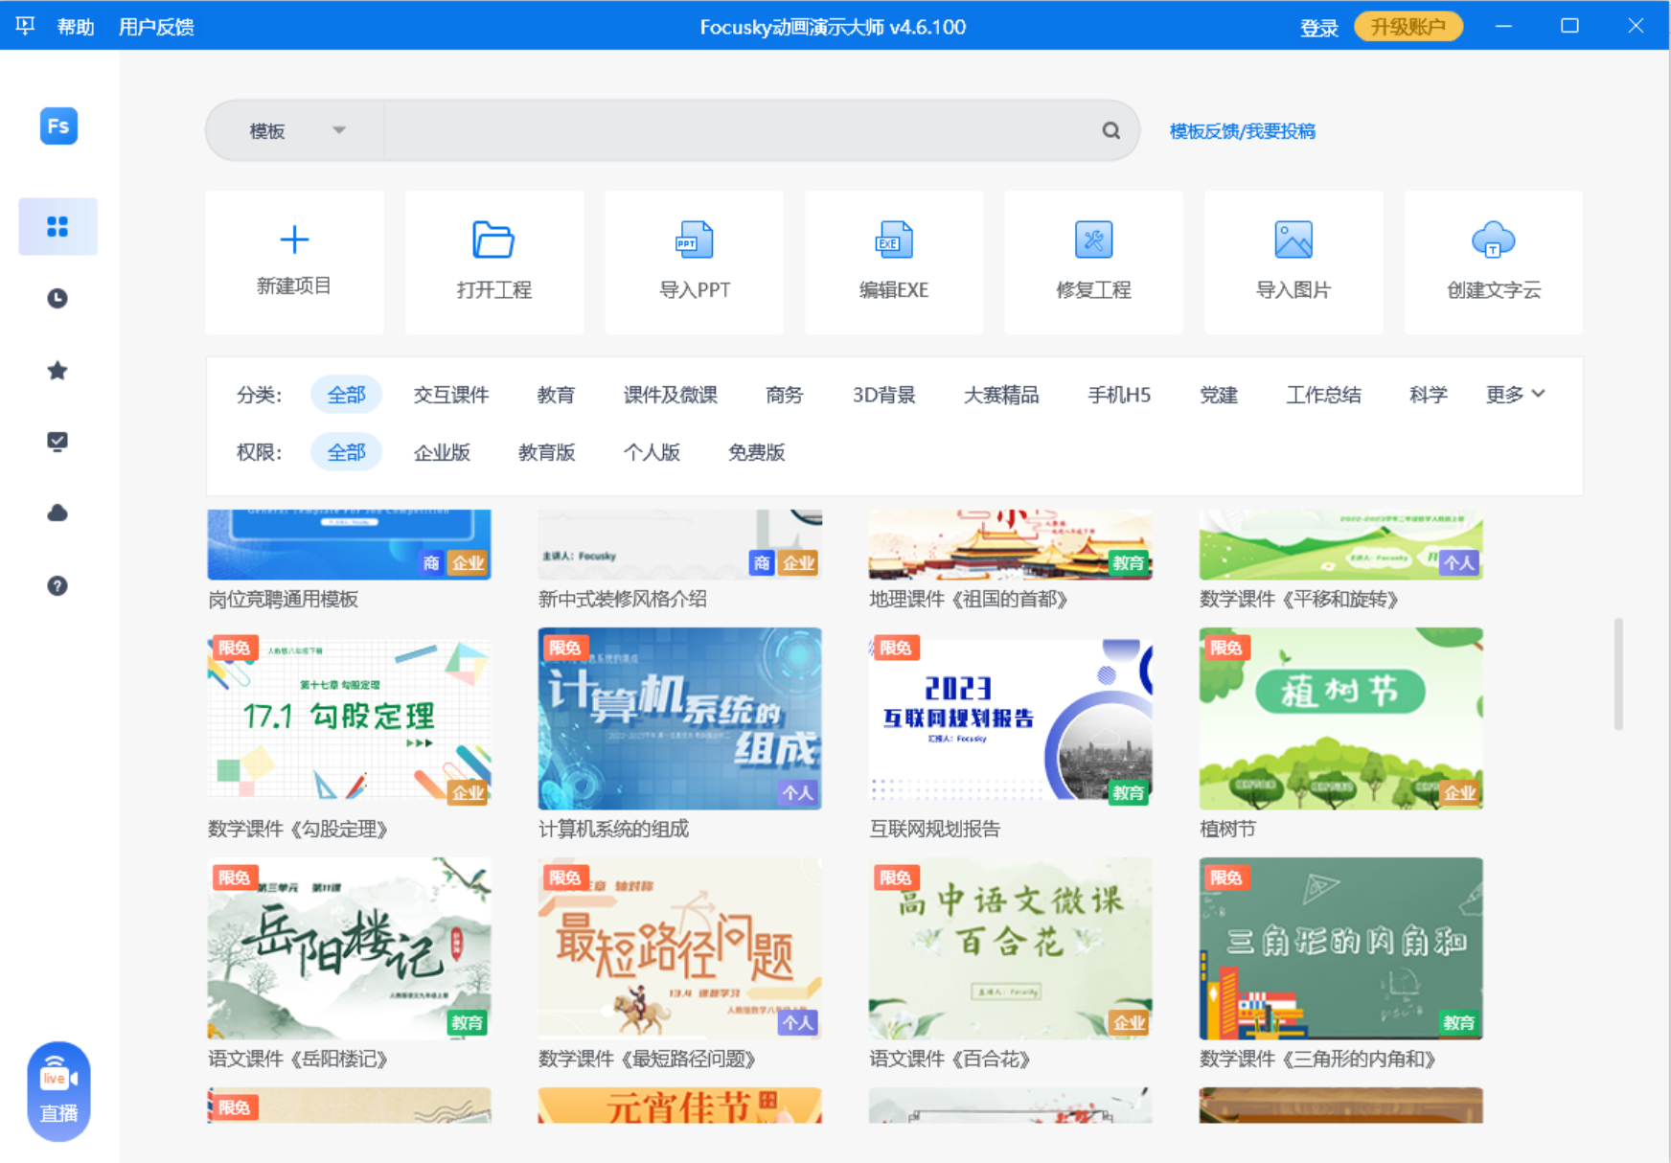Click the 升级账户 upgrade button

tap(1408, 26)
